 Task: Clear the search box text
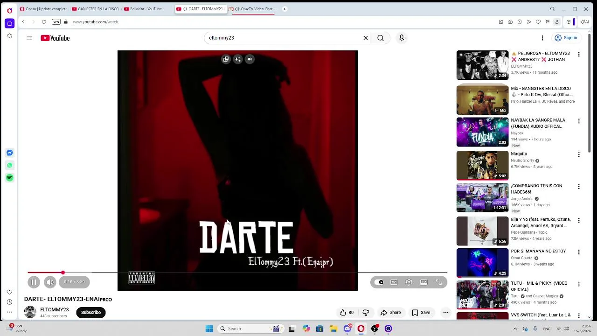click(x=366, y=38)
